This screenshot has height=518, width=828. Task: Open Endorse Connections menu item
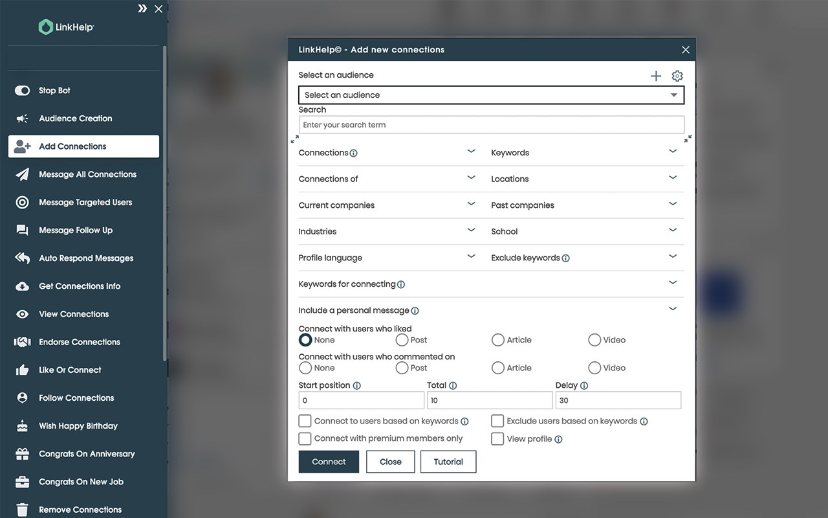[x=83, y=342]
